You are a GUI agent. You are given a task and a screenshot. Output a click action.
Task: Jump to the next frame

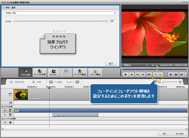coord(143,74)
